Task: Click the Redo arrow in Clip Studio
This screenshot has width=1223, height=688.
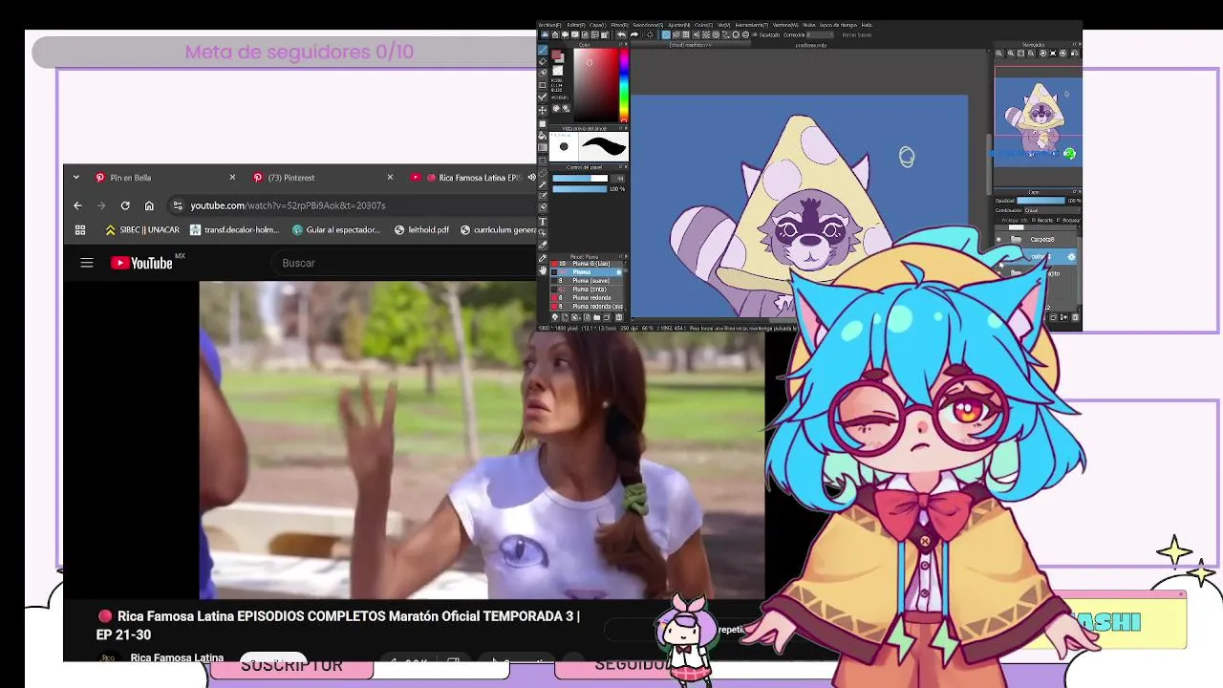Action: point(634,34)
